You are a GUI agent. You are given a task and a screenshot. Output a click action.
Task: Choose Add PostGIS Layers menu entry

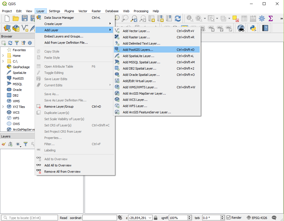157,50
